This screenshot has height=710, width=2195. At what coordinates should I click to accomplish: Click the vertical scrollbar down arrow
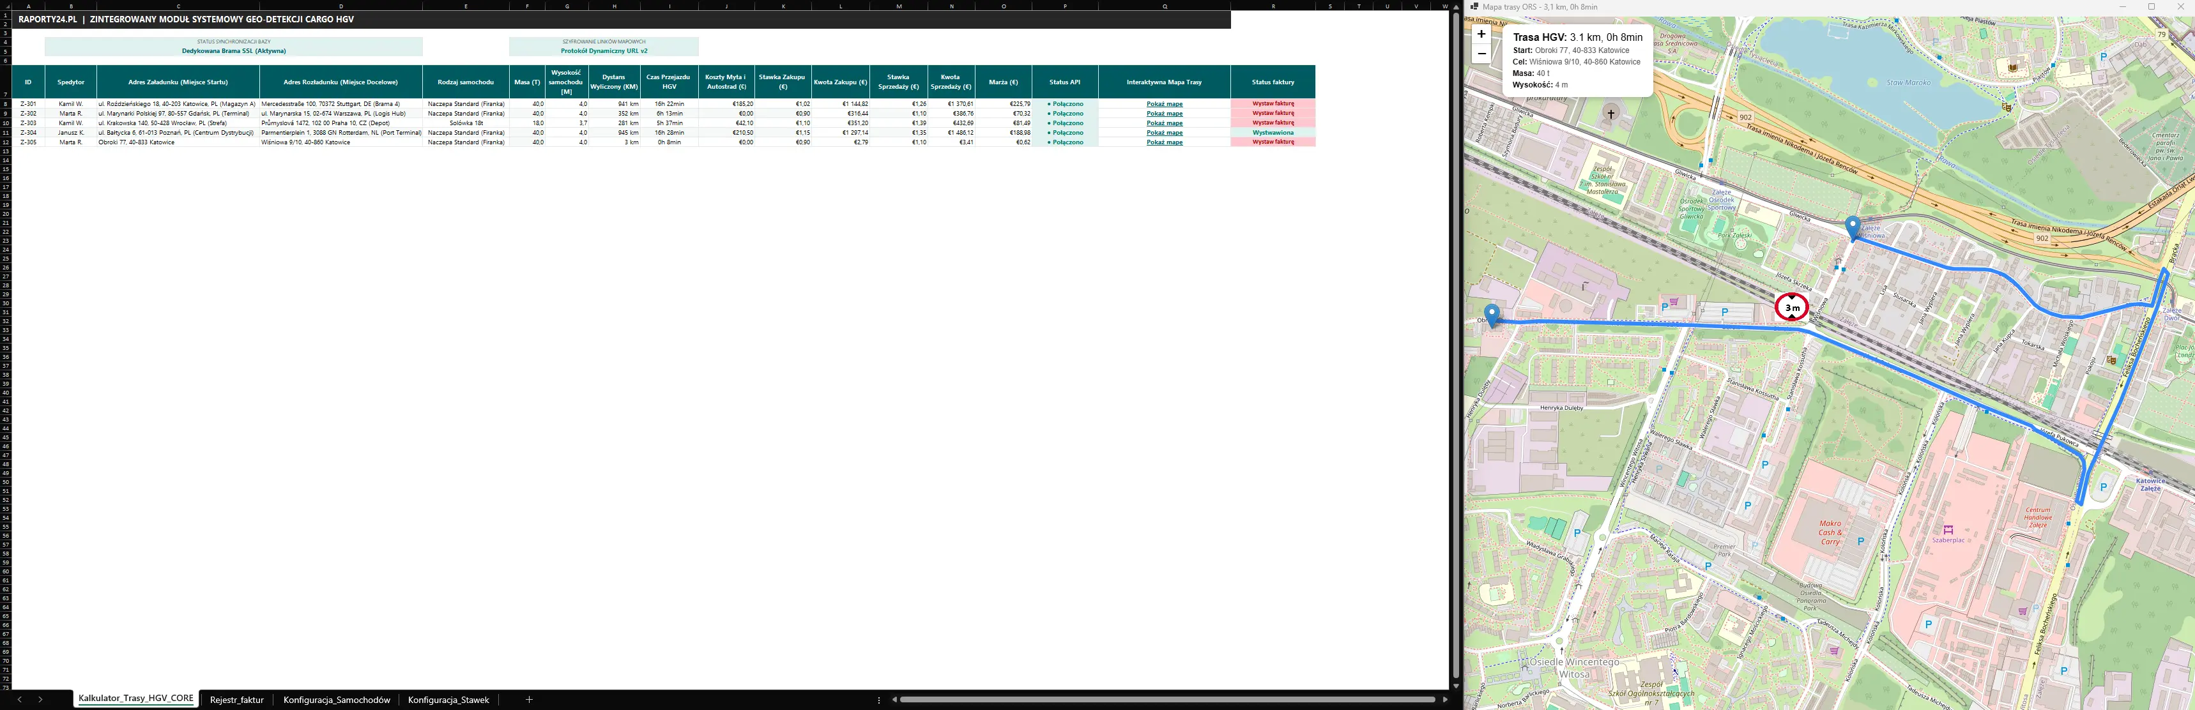click(x=1455, y=685)
